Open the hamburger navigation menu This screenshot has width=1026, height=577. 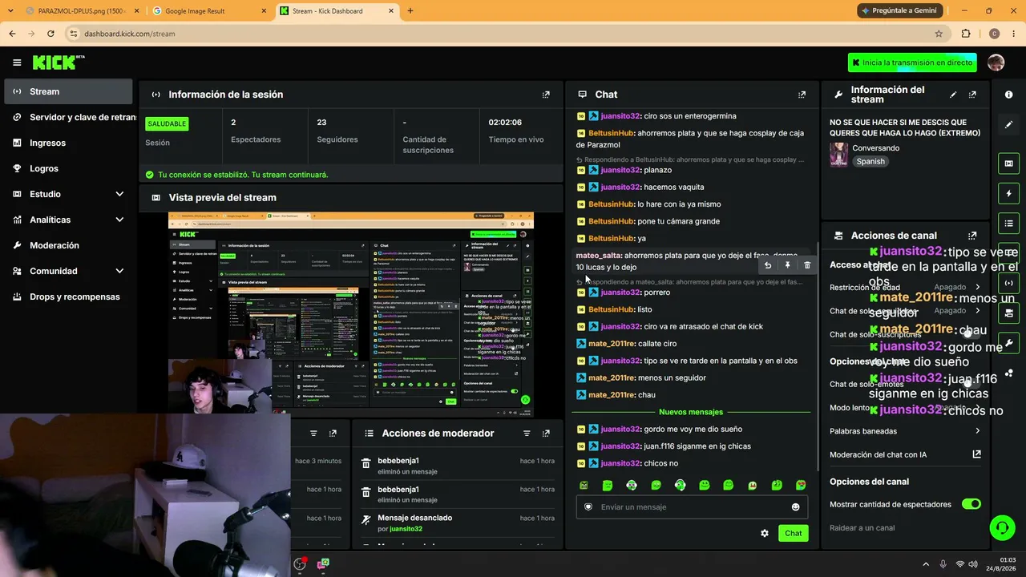click(17, 63)
